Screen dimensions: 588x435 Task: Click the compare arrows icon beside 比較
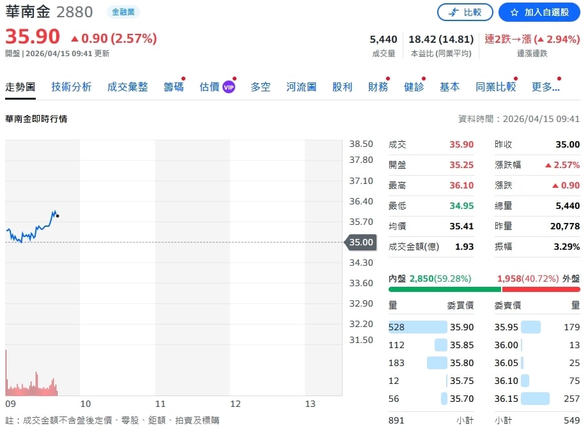point(454,11)
